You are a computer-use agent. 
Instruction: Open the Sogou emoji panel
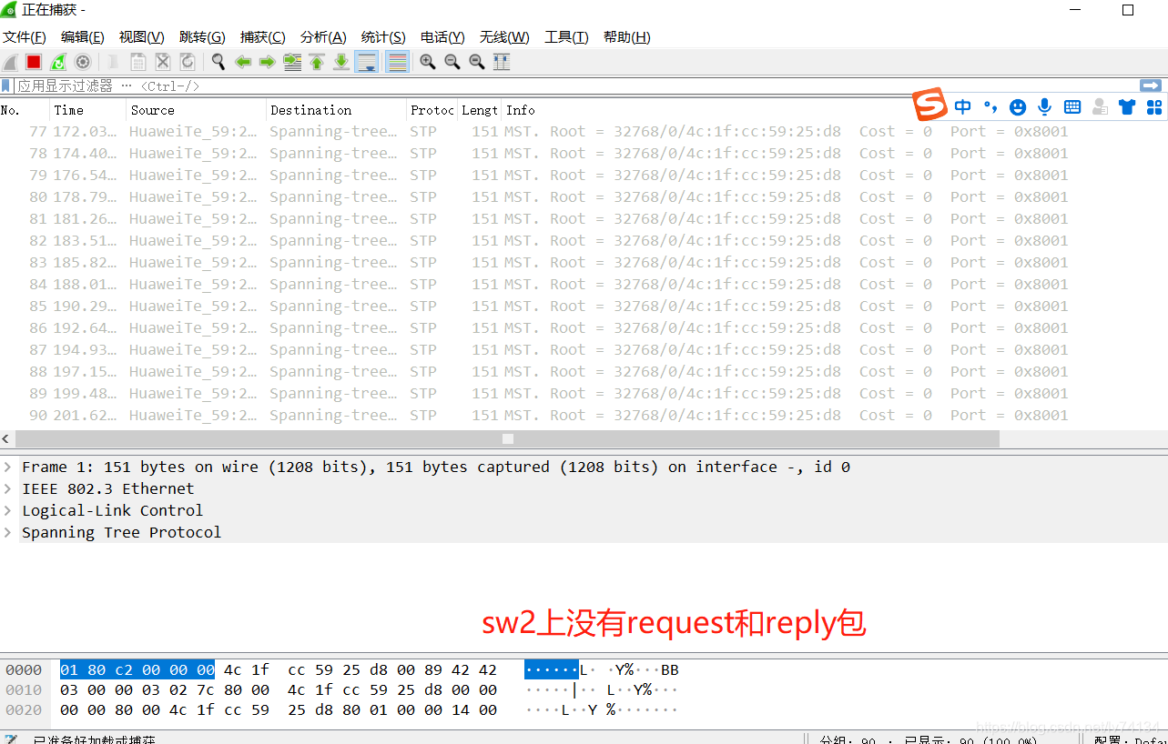1018,107
